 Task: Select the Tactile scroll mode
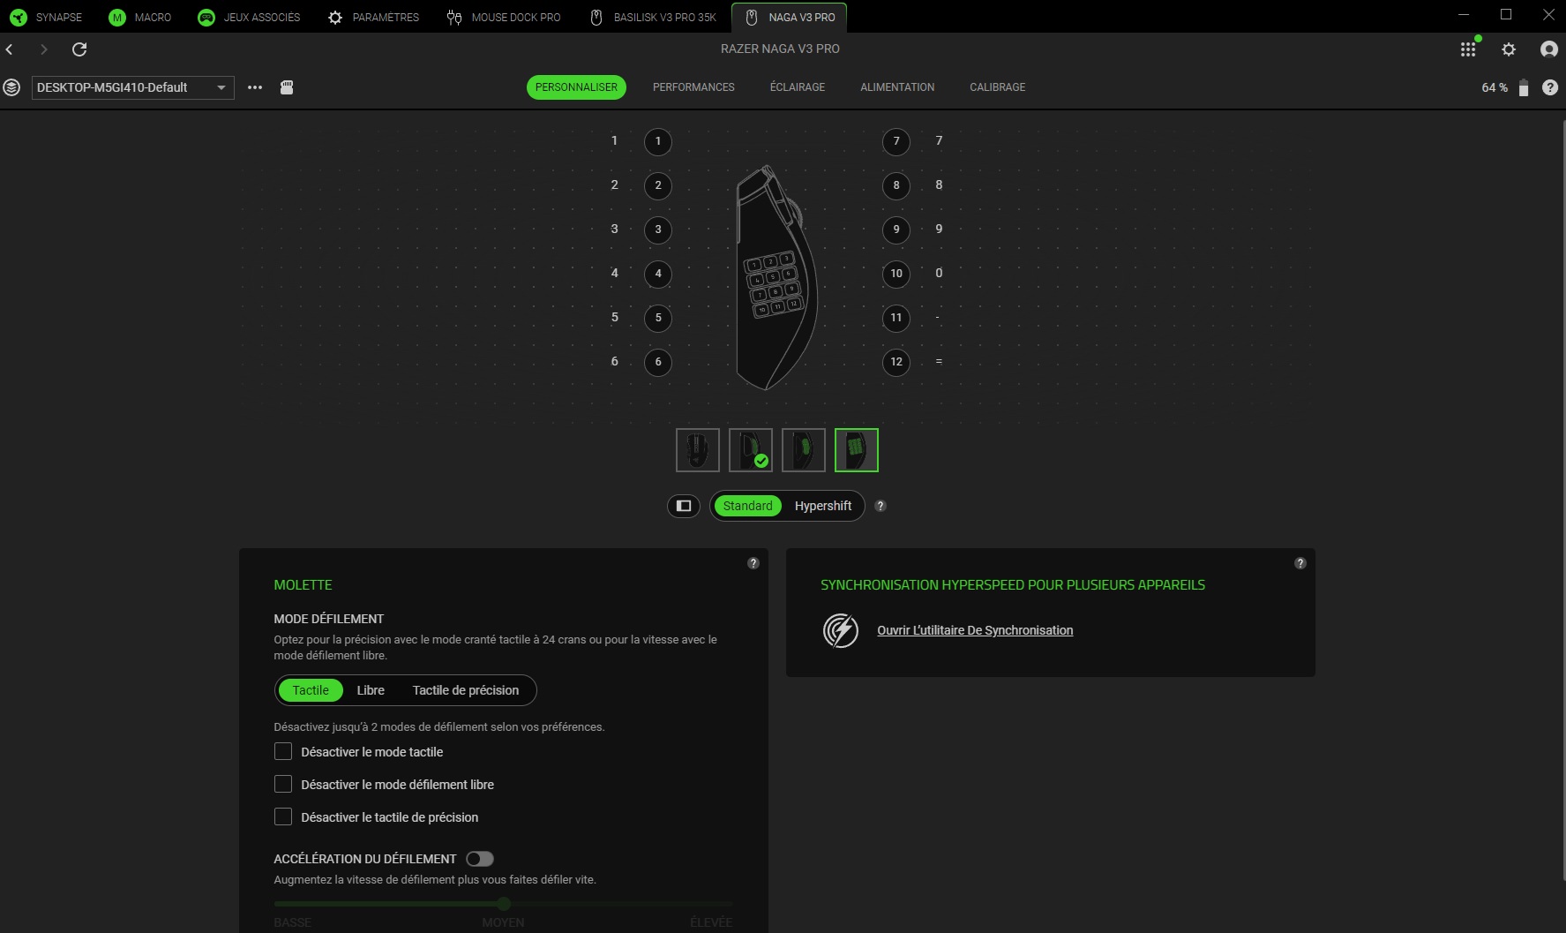pos(311,690)
